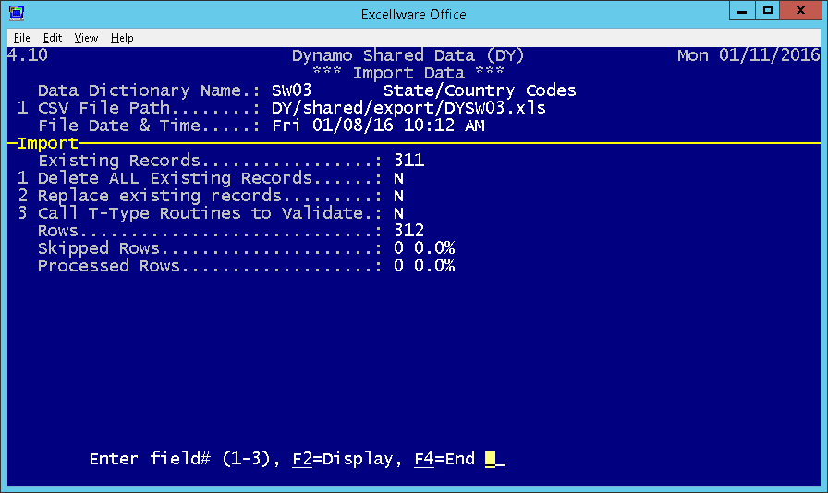
Task: Click the 'Processed Rows' label
Action: tap(109, 266)
